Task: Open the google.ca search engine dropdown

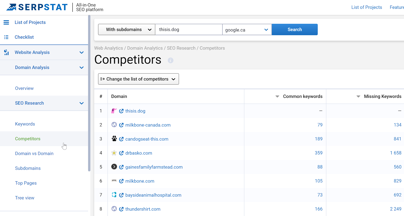Action: [247, 30]
